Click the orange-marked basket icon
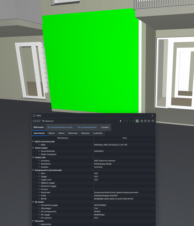The height and width of the screenshot is (226, 194). [145, 121]
